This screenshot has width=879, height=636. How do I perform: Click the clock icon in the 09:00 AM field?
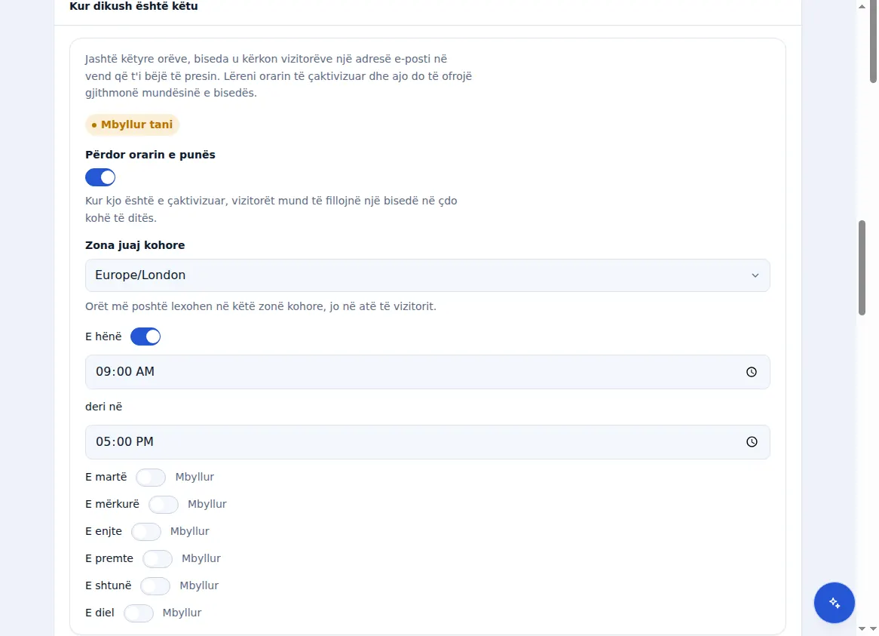click(751, 372)
